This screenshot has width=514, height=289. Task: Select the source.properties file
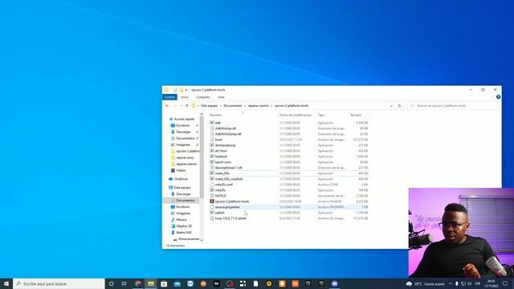[x=227, y=207]
